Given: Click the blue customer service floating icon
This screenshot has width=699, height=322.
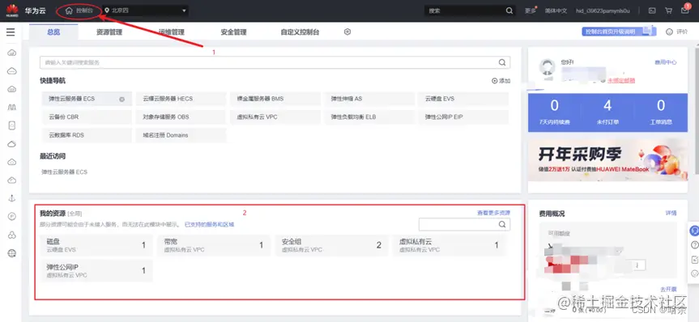Looking at the screenshot, I should 694,231.
